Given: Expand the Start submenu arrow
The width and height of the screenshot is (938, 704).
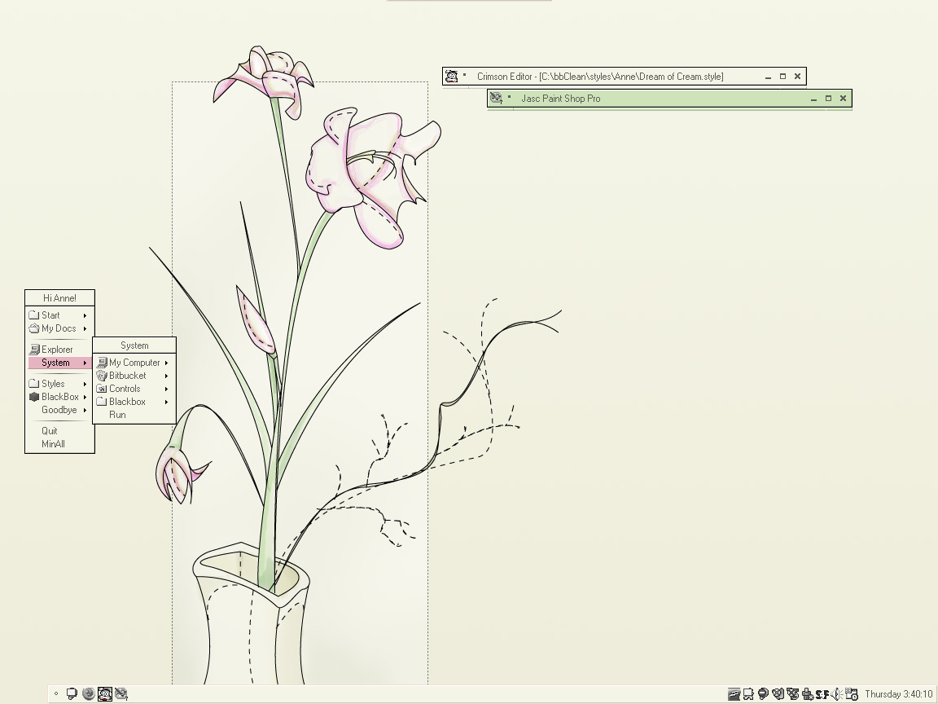Looking at the screenshot, I should click(85, 315).
